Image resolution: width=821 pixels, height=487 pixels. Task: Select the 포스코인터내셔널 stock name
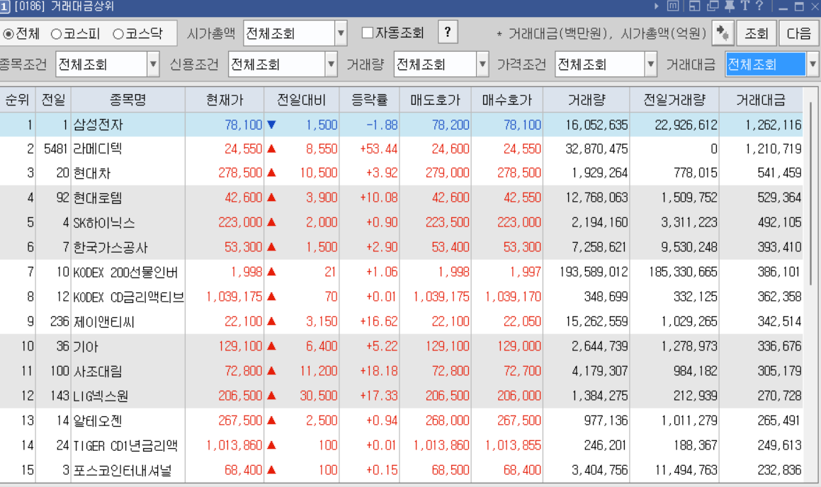tap(123, 470)
